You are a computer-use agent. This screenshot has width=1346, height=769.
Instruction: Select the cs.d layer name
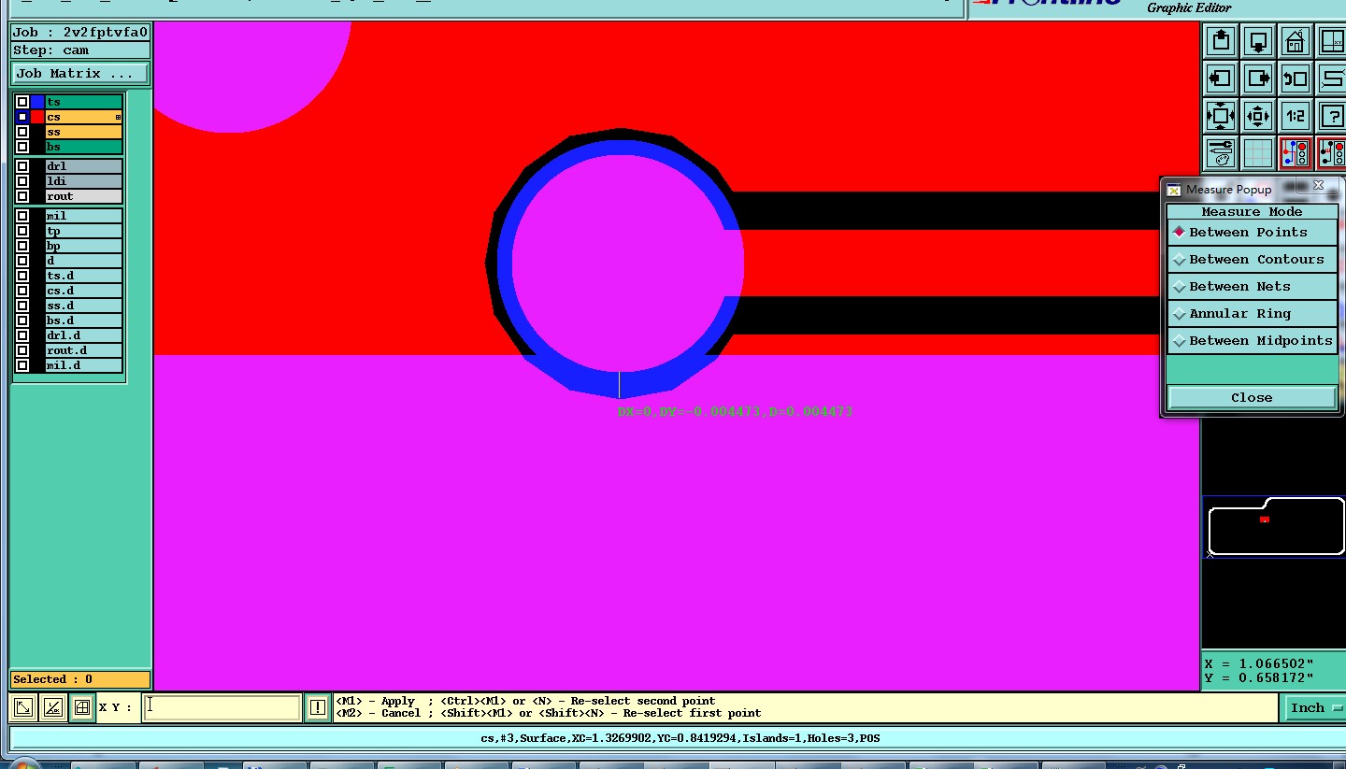(83, 291)
